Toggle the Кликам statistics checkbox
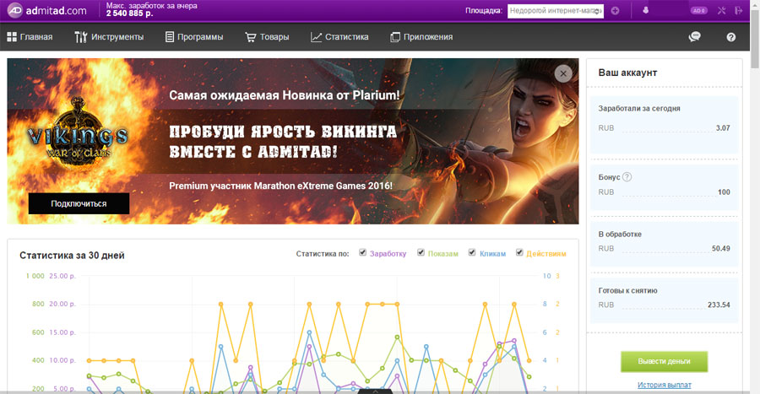Image resolution: width=760 pixels, height=394 pixels. [x=471, y=252]
